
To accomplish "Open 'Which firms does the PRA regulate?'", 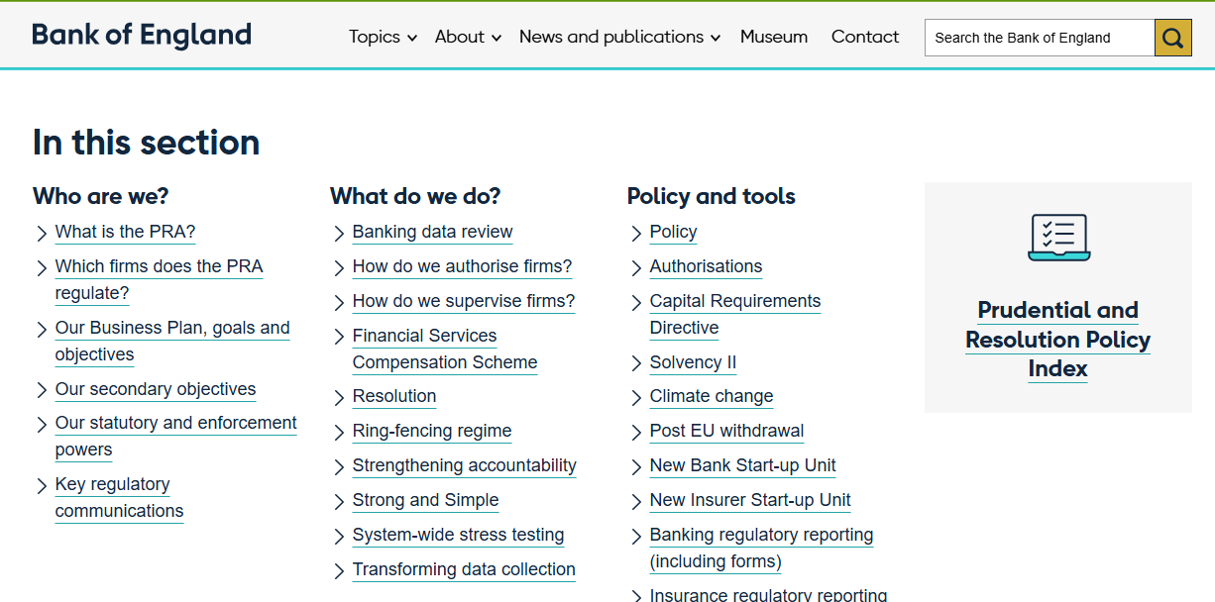I will [x=159, y=266].
